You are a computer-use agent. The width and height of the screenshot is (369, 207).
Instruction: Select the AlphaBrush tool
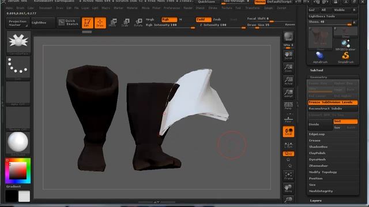click(x=320, y=57)
